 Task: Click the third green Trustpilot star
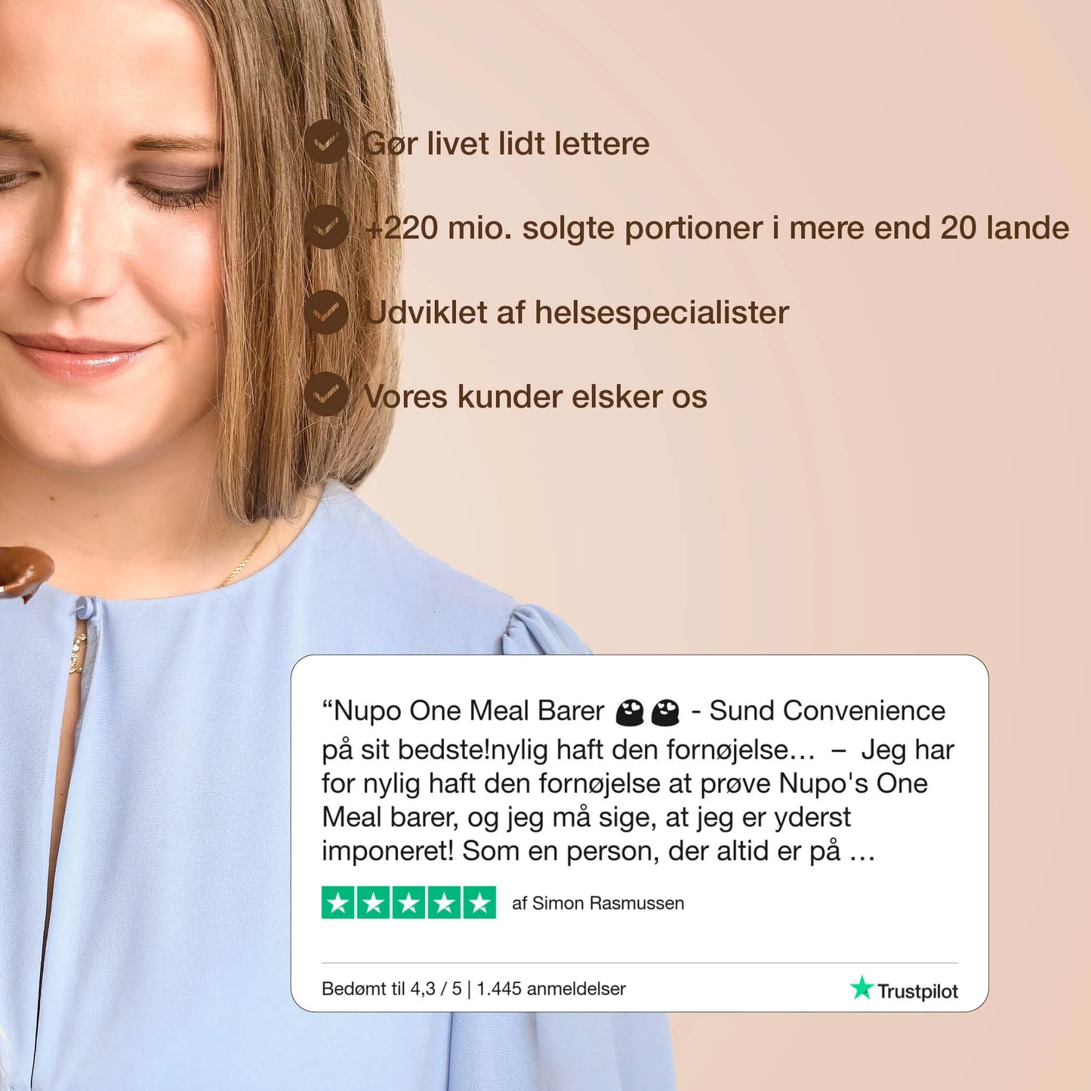tap(409, 902)
